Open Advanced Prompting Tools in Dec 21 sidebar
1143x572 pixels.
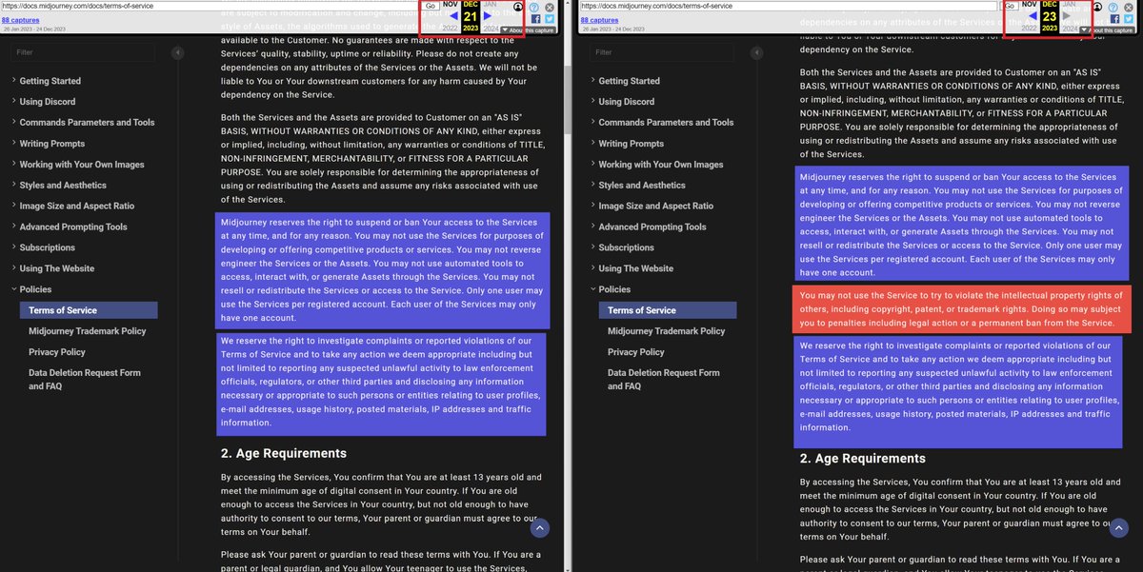(x=73, y=227)
